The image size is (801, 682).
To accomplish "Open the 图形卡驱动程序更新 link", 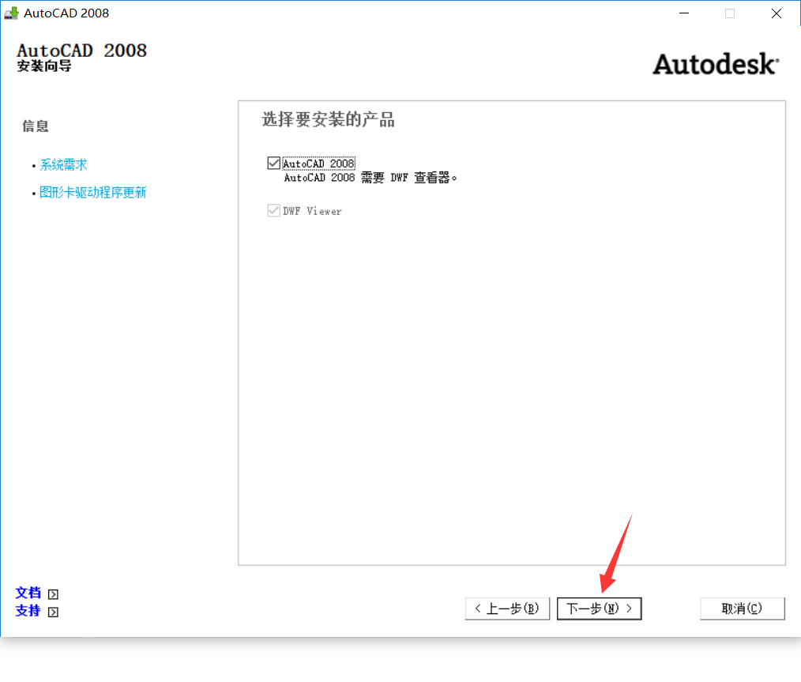I will click(92, 193).
